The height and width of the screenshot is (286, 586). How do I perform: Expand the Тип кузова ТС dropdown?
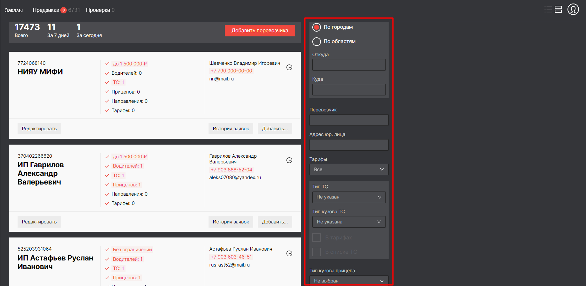(349, 222)
